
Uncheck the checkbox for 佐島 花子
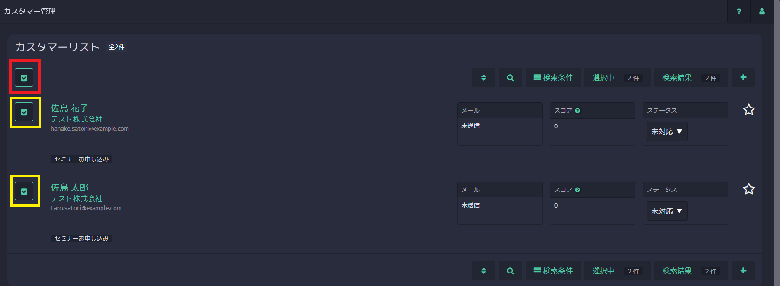click(24, 112)
